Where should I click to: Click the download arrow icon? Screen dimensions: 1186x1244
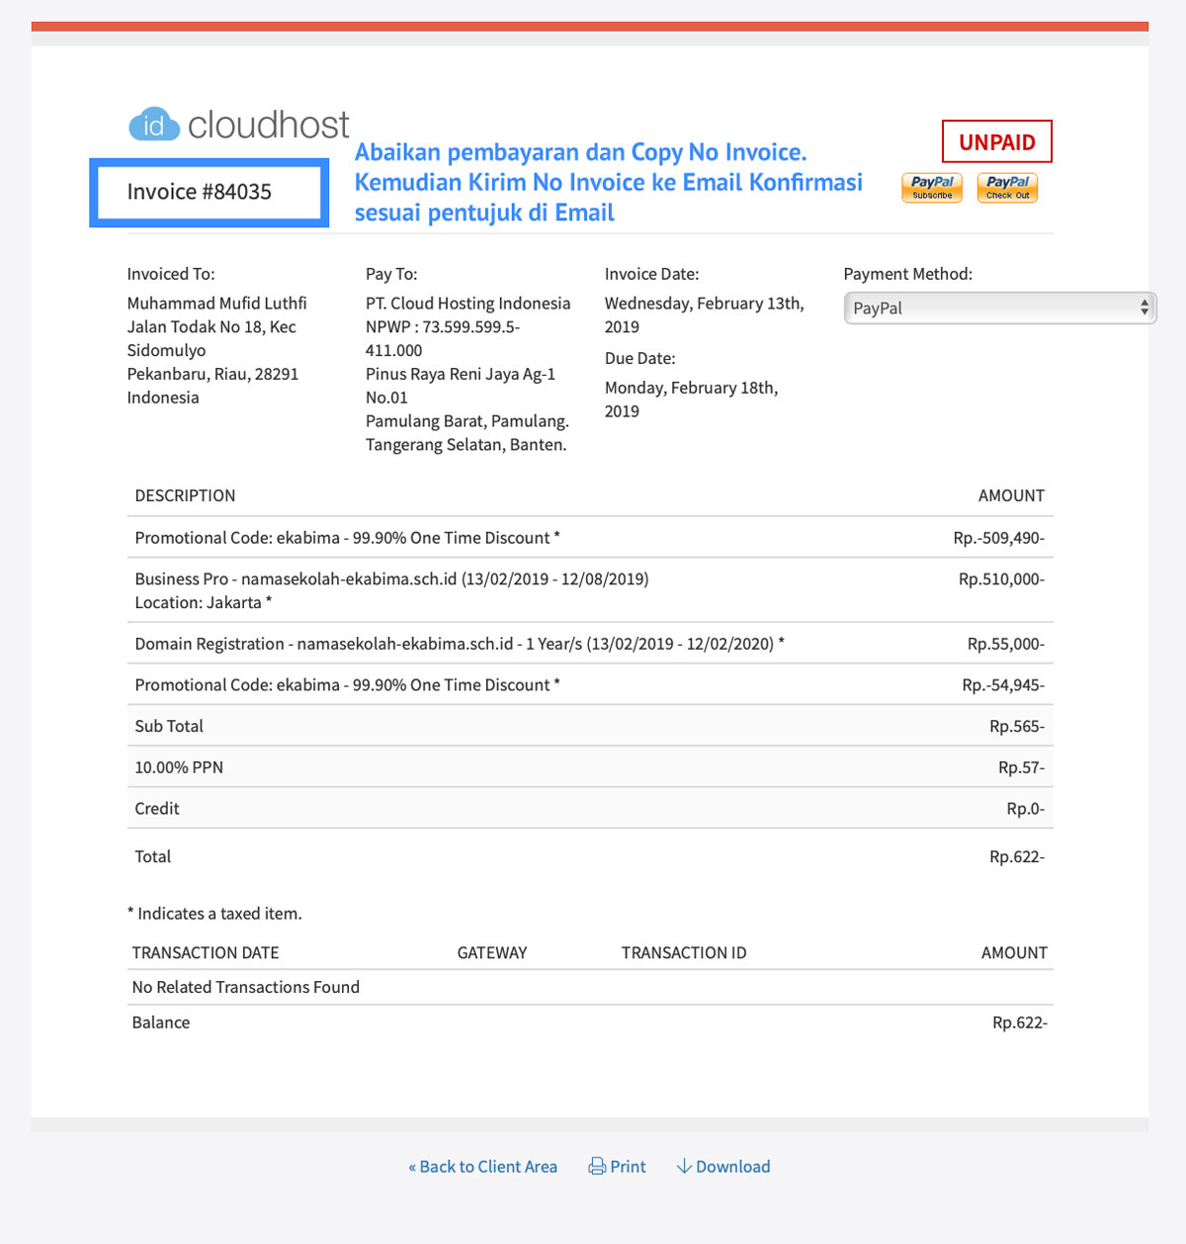tap(683, 1167)
